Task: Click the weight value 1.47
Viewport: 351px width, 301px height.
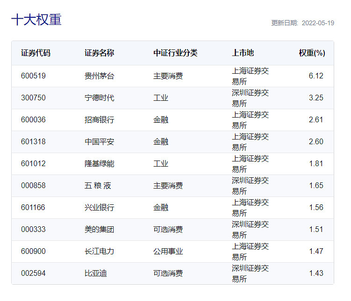Action: [x=316, y=251]
